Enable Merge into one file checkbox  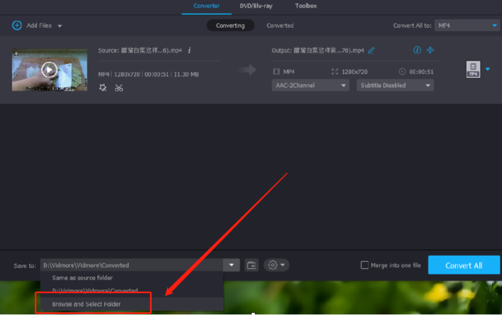pyautogui.click(x=365, y=265)
